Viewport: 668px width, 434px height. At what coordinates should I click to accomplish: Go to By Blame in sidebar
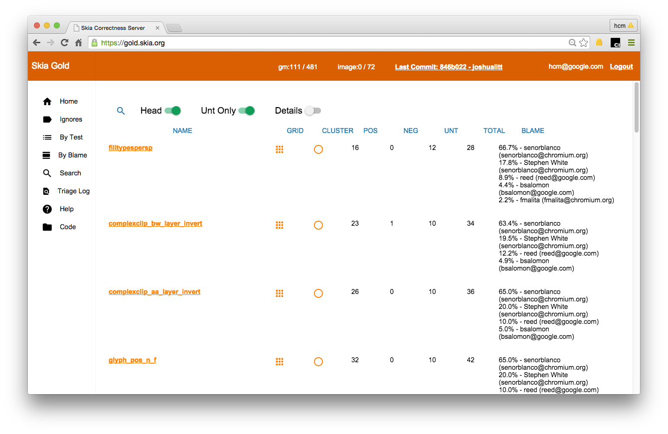pyautogui.click(x=72, y=155)
